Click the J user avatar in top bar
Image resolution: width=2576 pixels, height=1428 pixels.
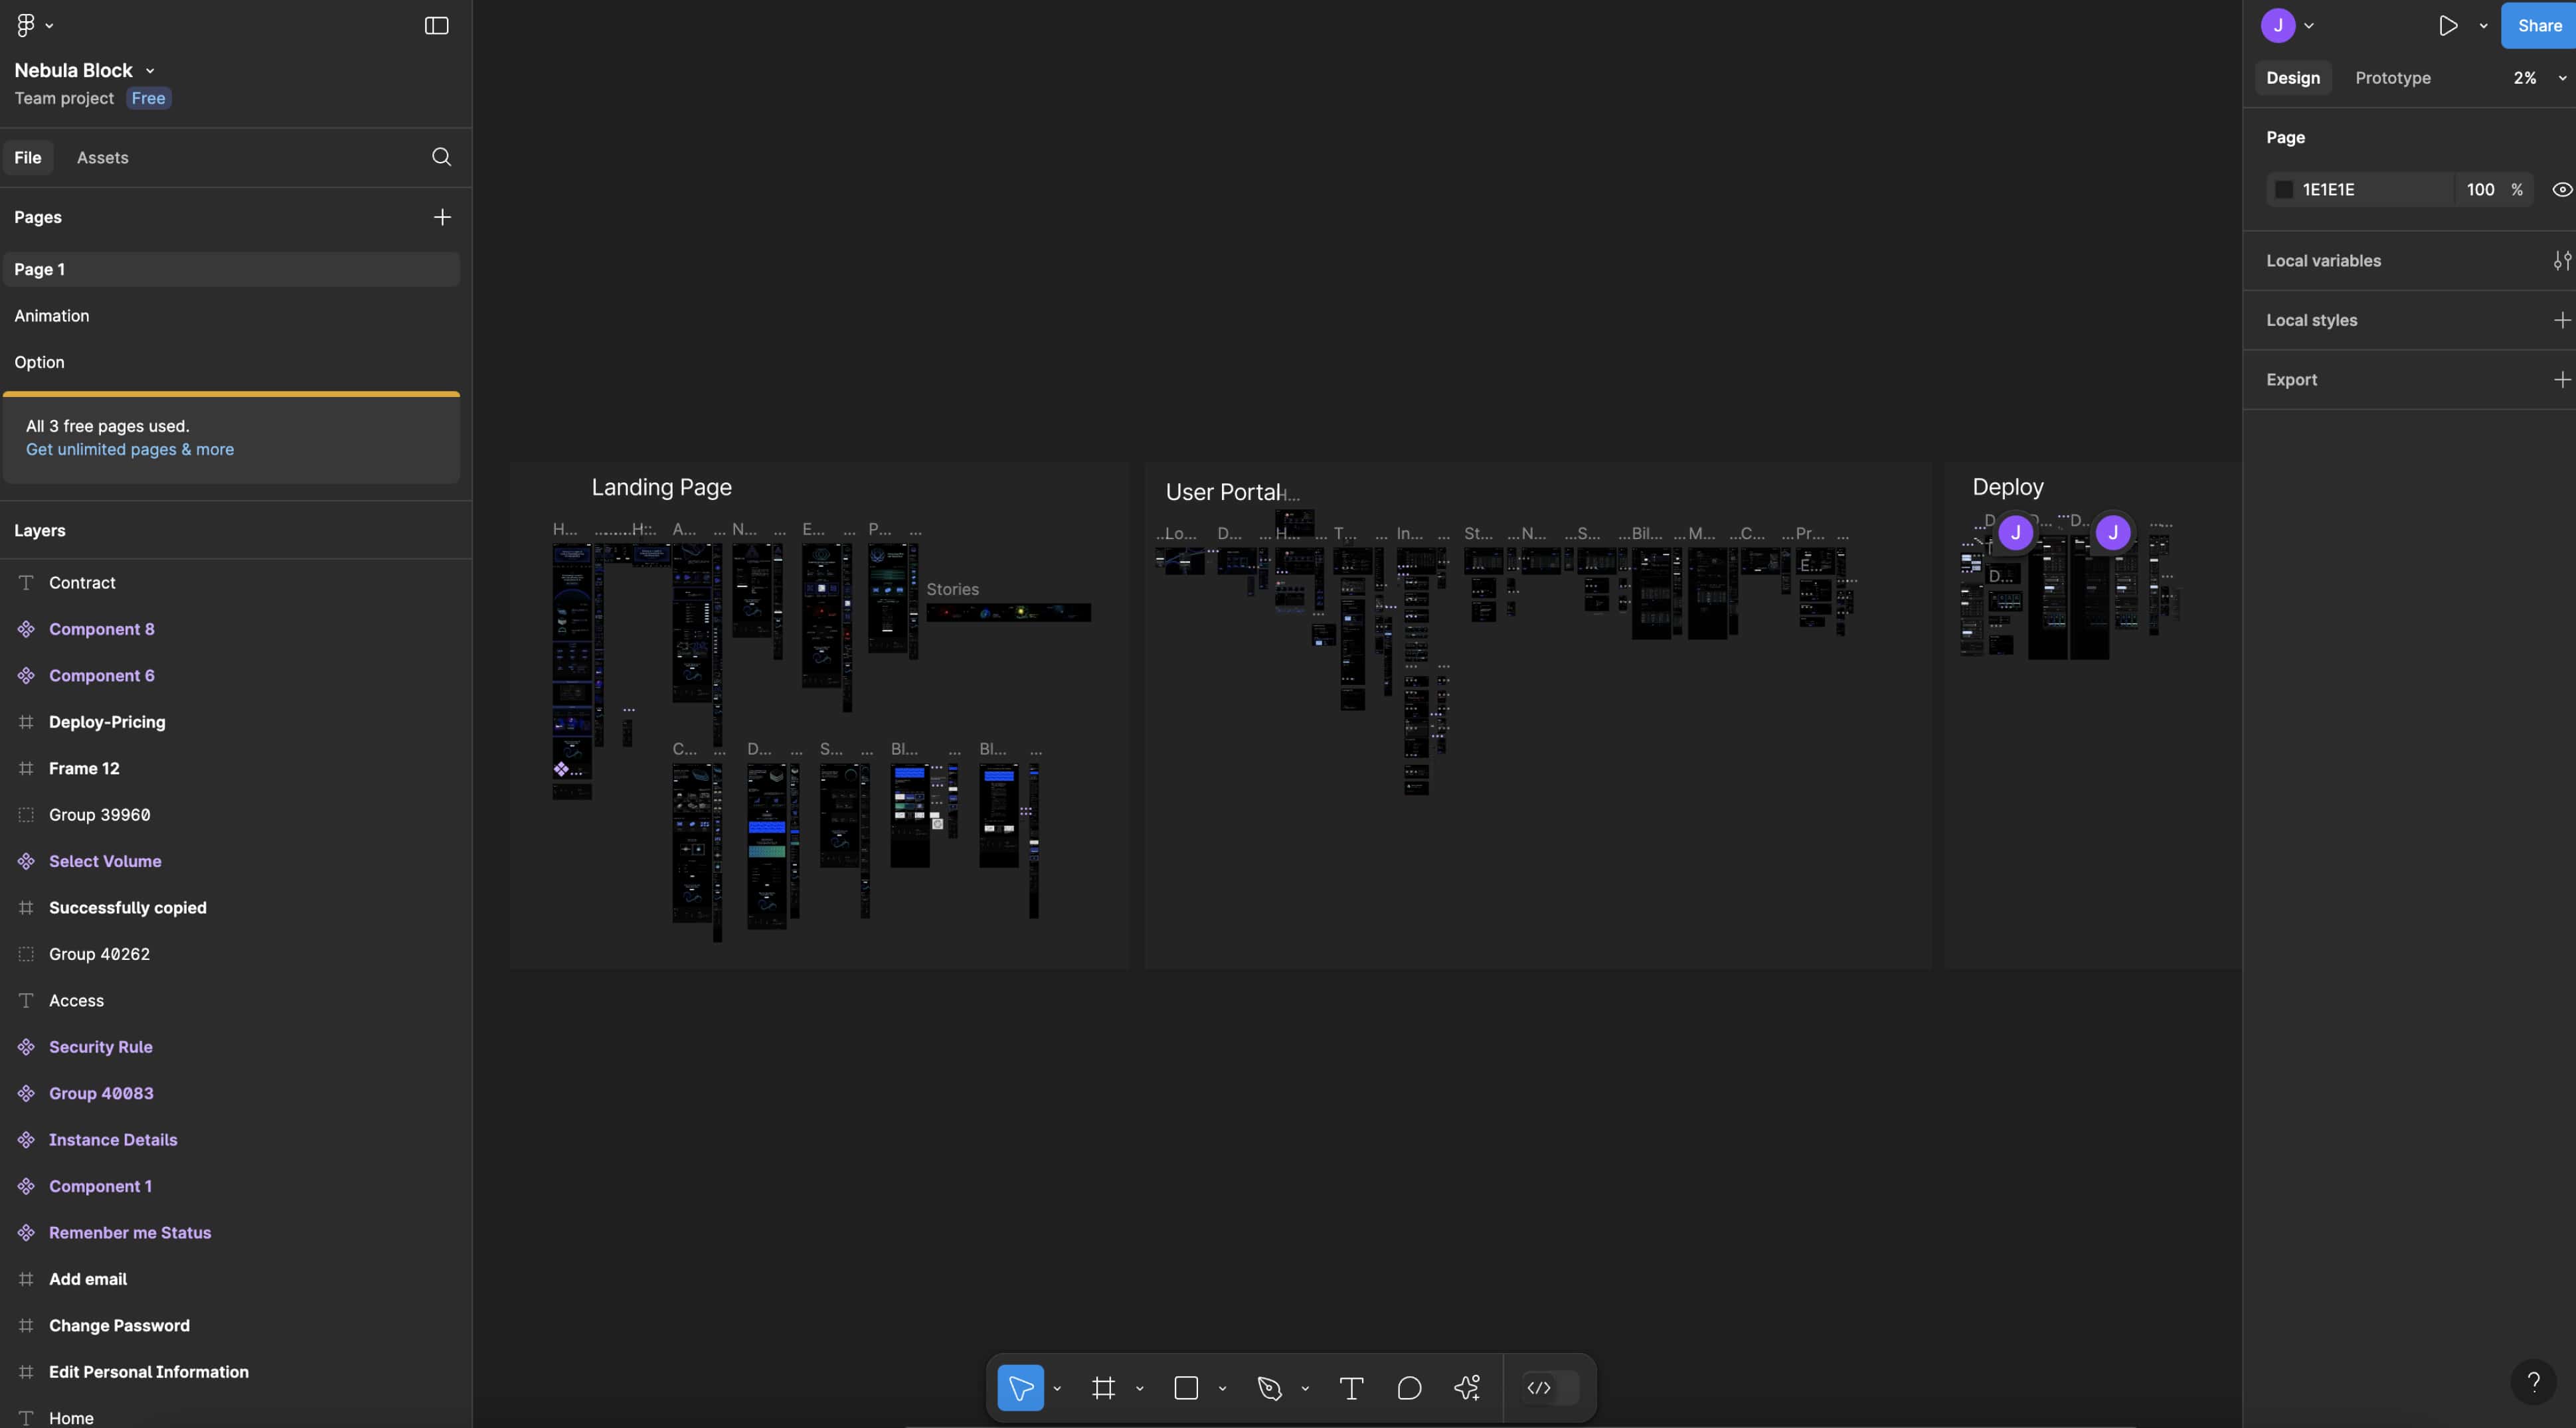[x=2278, y=26]
